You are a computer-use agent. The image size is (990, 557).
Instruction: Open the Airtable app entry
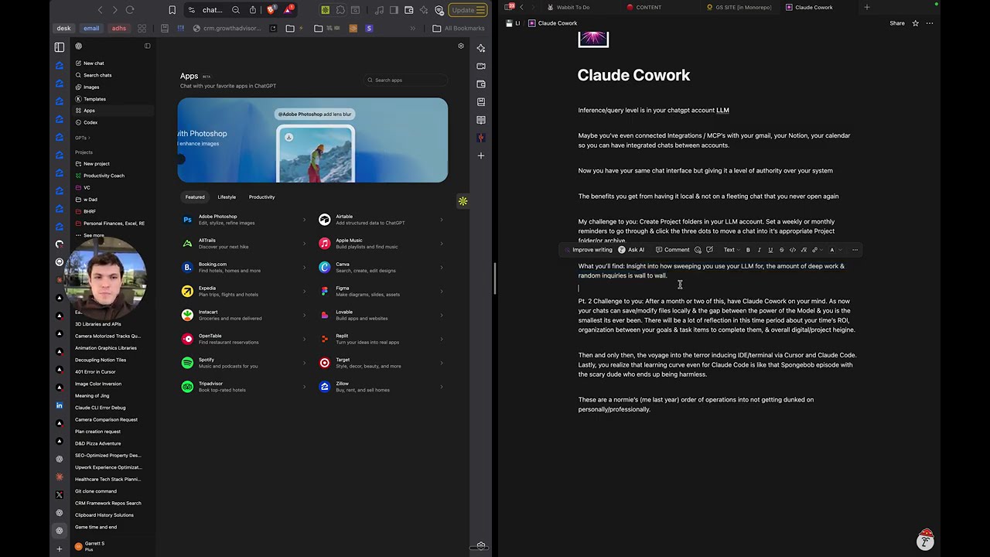tap(381, 220)
